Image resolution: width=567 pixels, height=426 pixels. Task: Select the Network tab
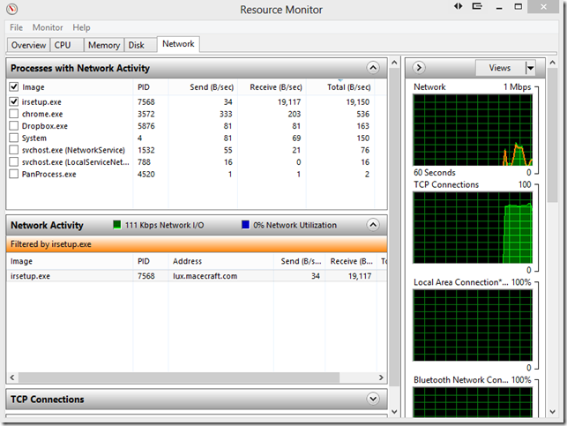178,44
